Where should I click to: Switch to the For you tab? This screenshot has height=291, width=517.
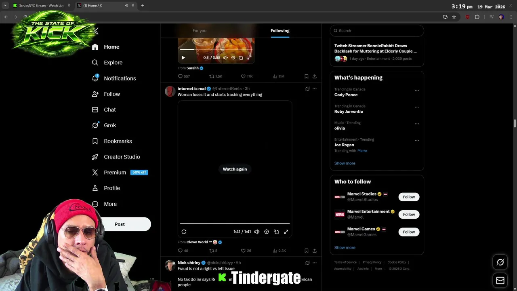pos(200,31)
